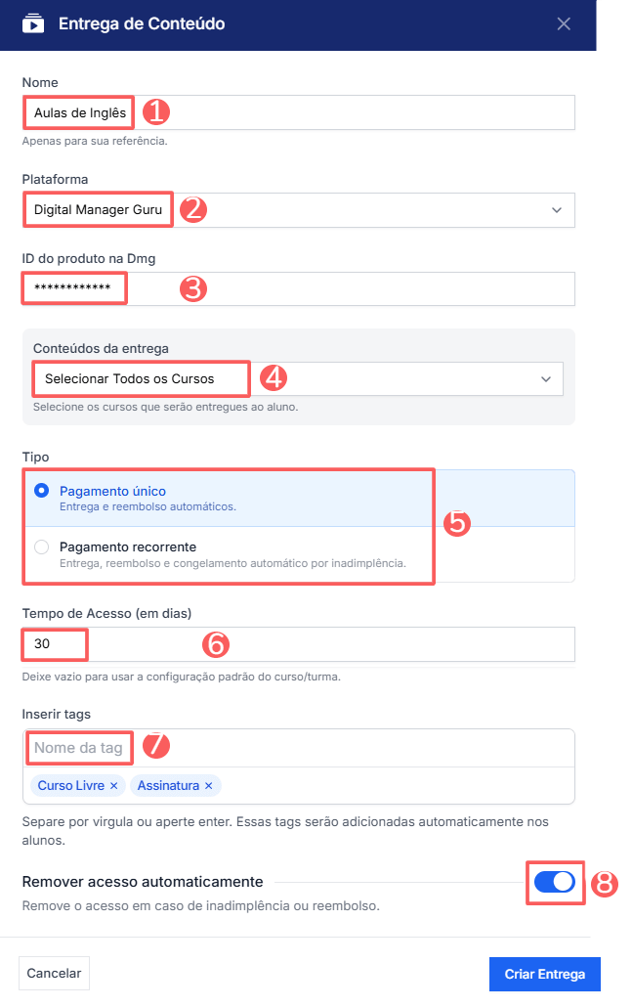Select Pagamento recorrente radio option
The height and width of the screenshot is (1007, 632).
click(42, 547)
